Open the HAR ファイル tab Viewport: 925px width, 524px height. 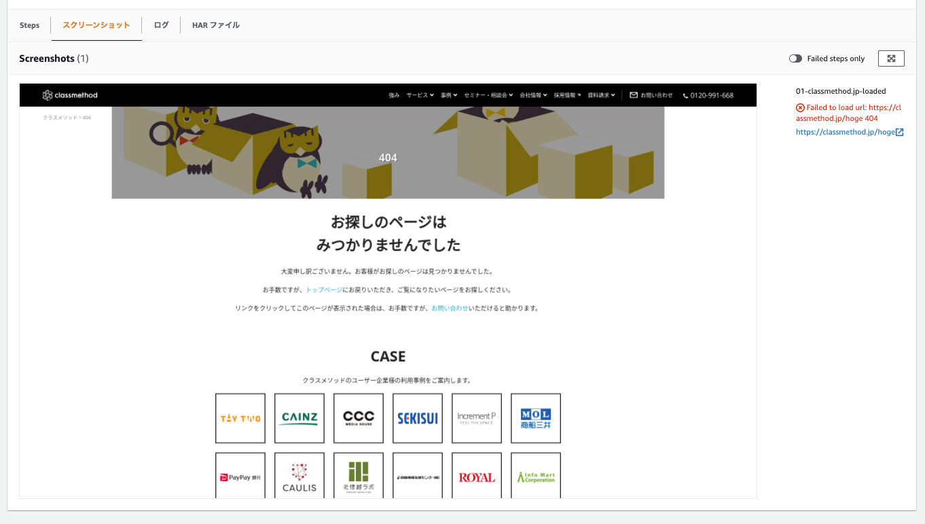216,25
